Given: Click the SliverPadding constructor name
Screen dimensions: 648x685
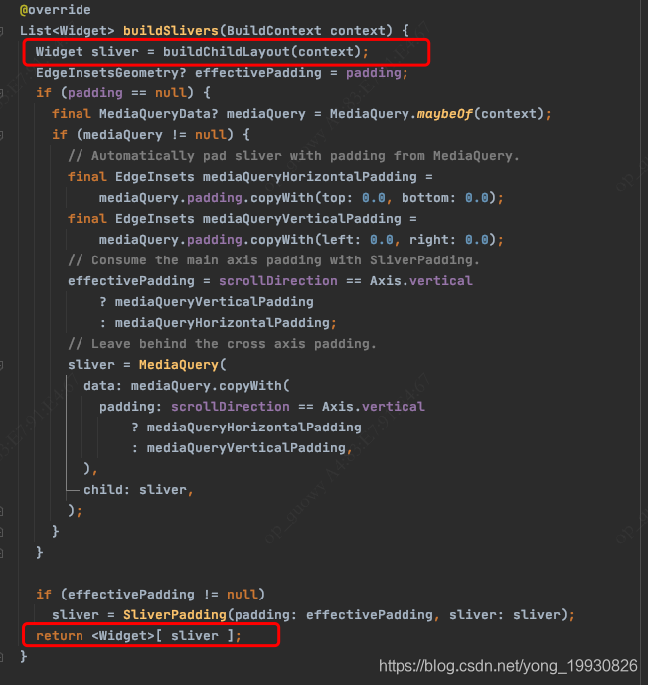Looking at the screenshot, I should pos(175,615).
